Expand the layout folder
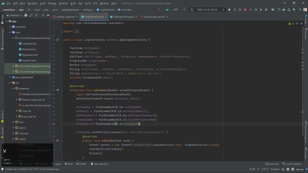 (x=13, y=128)
